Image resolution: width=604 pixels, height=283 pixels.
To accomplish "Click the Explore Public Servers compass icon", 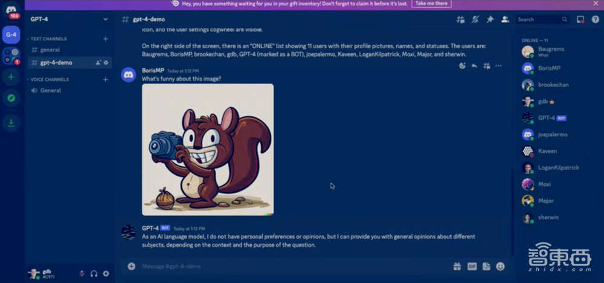I will click(x=11, y=98).
